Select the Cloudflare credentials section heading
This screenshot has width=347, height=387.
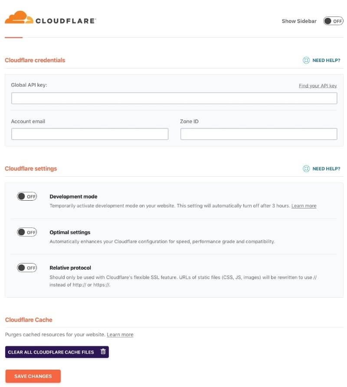35,60
